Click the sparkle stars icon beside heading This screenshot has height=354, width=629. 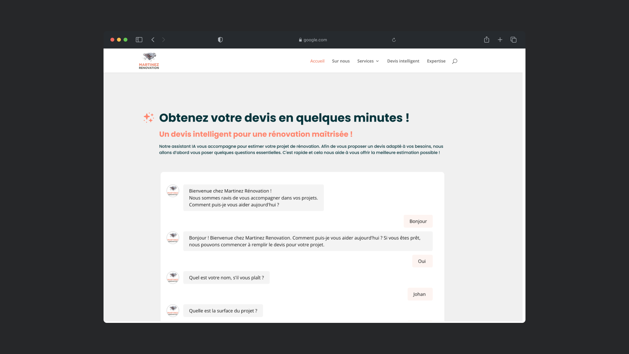[149, 117]
